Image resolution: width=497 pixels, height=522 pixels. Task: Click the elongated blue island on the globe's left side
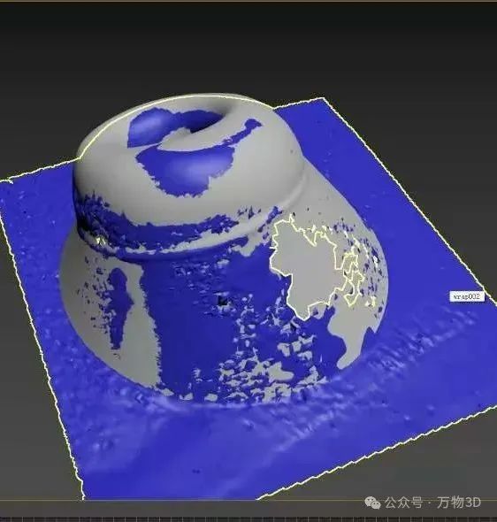[x=119, y=306]
